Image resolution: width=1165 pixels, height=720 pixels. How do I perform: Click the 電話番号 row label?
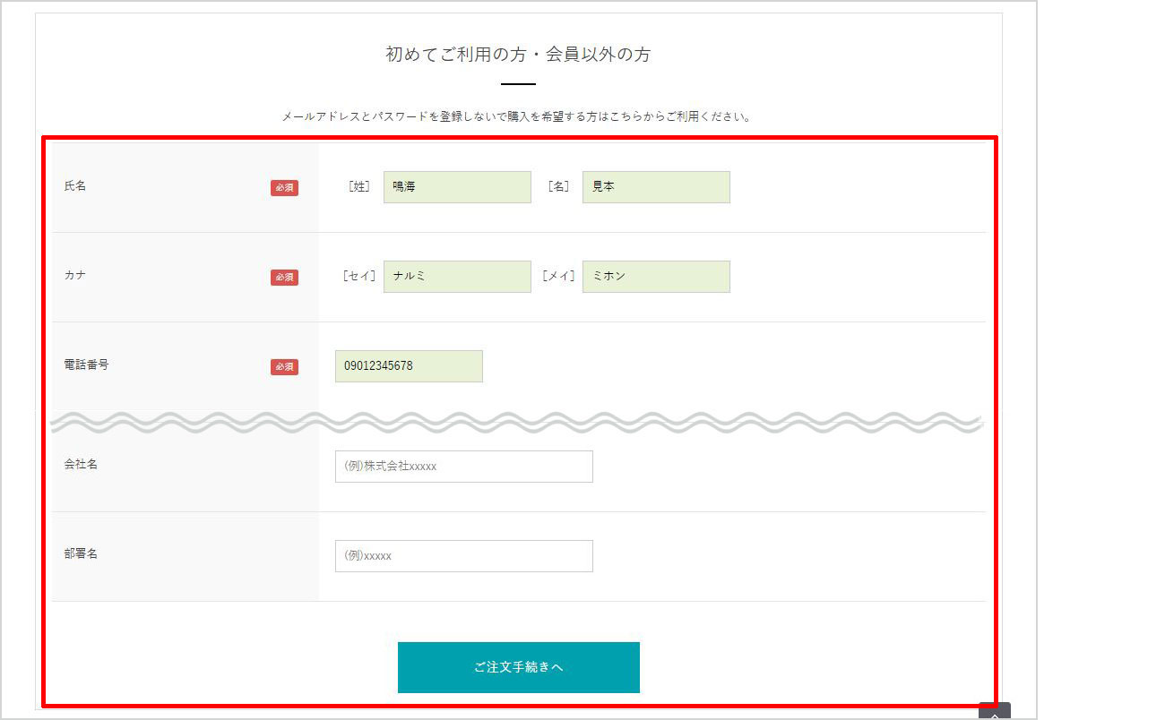click(86, 365)
